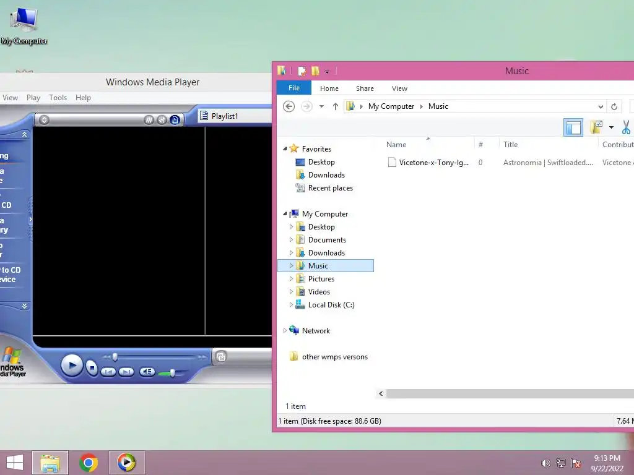Image resolution: width=634 pixels, height=475 pixels.
Task: Play media in Windows Media Player
Action: [x=72, y=366]
